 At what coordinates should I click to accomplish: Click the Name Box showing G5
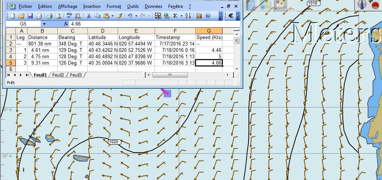(x=23, y=24)
